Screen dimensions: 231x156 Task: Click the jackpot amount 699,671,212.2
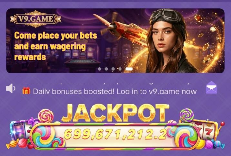[x=115, y=134]
